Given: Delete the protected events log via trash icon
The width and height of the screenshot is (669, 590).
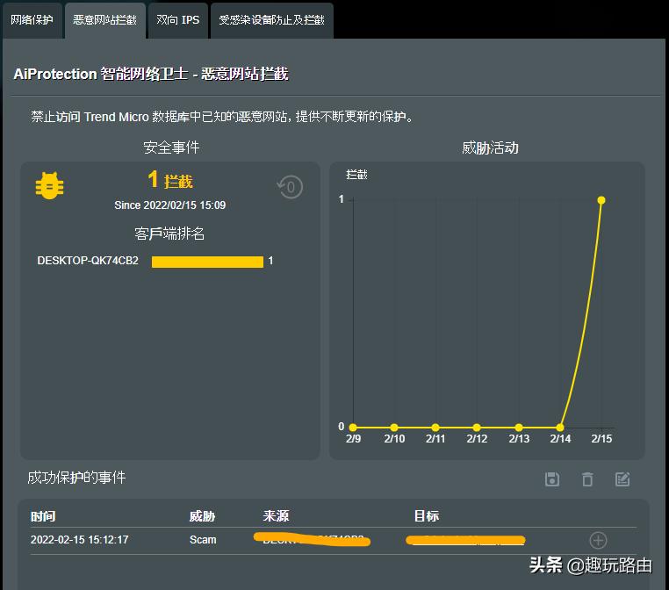Looking at the screenshot, I should (587, 479).
